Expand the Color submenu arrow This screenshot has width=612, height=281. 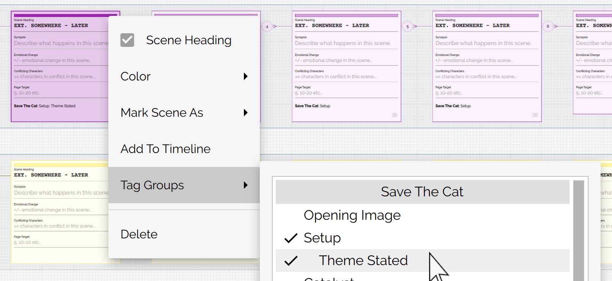coord(246,76)
